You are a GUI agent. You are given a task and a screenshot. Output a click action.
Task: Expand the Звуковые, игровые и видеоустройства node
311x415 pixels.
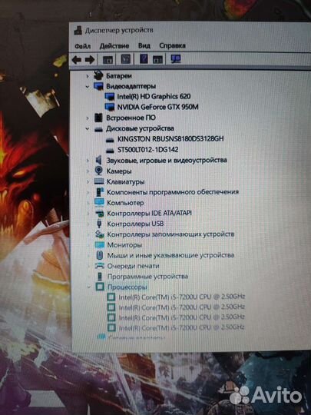tap(88, 161)
